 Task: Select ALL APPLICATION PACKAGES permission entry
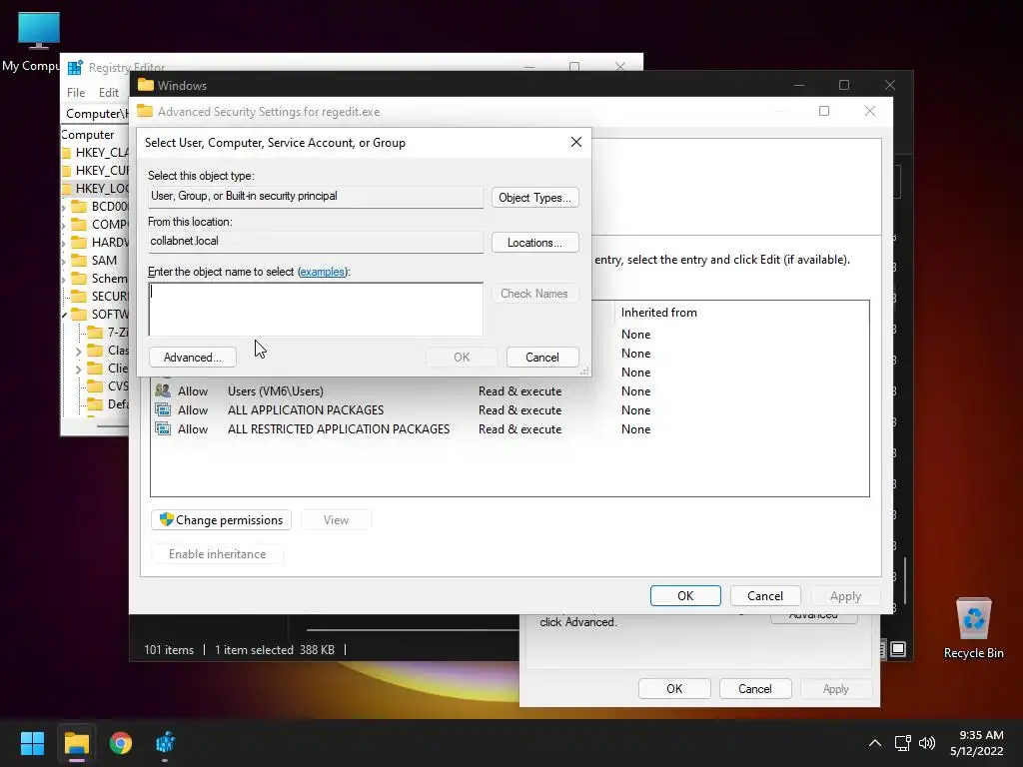509,410
